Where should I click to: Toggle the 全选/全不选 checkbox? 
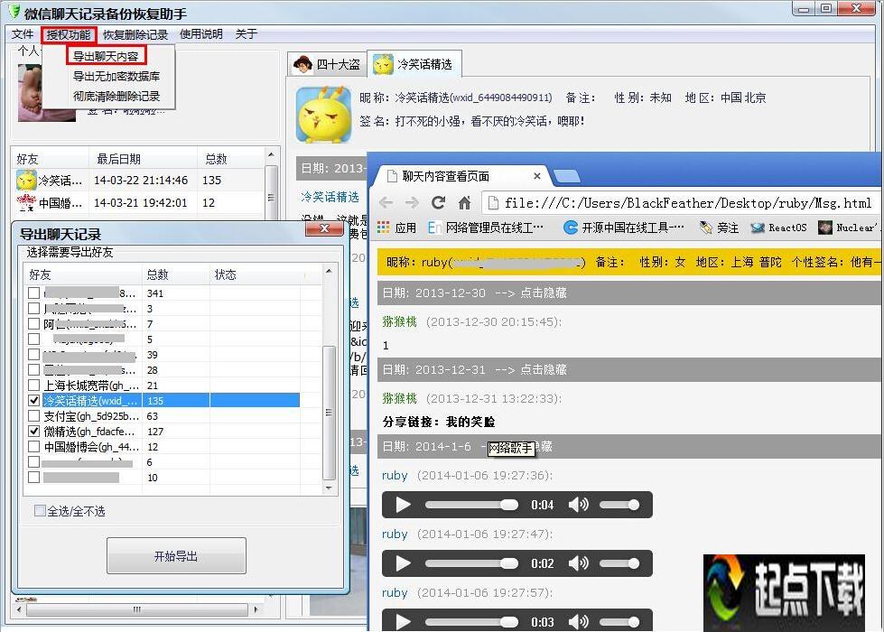pos(38,511)
